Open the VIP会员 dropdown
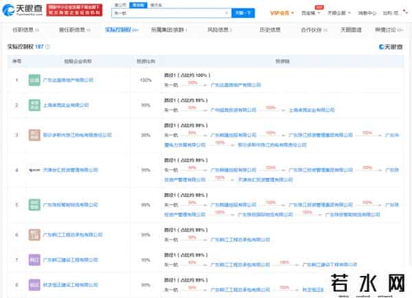This screenshot has width=412, height=298. (282, 13)
